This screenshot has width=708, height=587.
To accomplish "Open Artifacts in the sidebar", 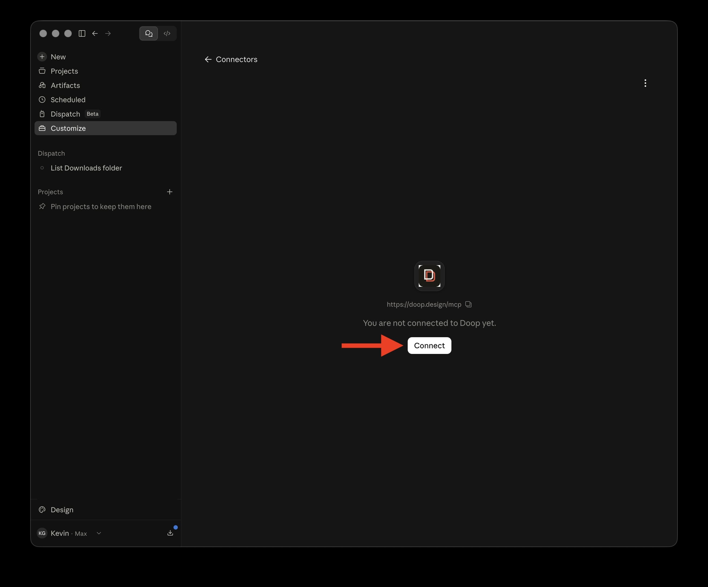I will point(105,85).
